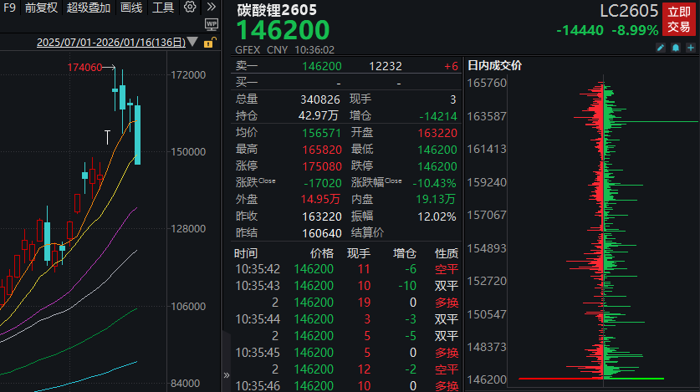Set a price alert with bell icon
The width and height of the screenshot is (700, 392).
[674, 48]
